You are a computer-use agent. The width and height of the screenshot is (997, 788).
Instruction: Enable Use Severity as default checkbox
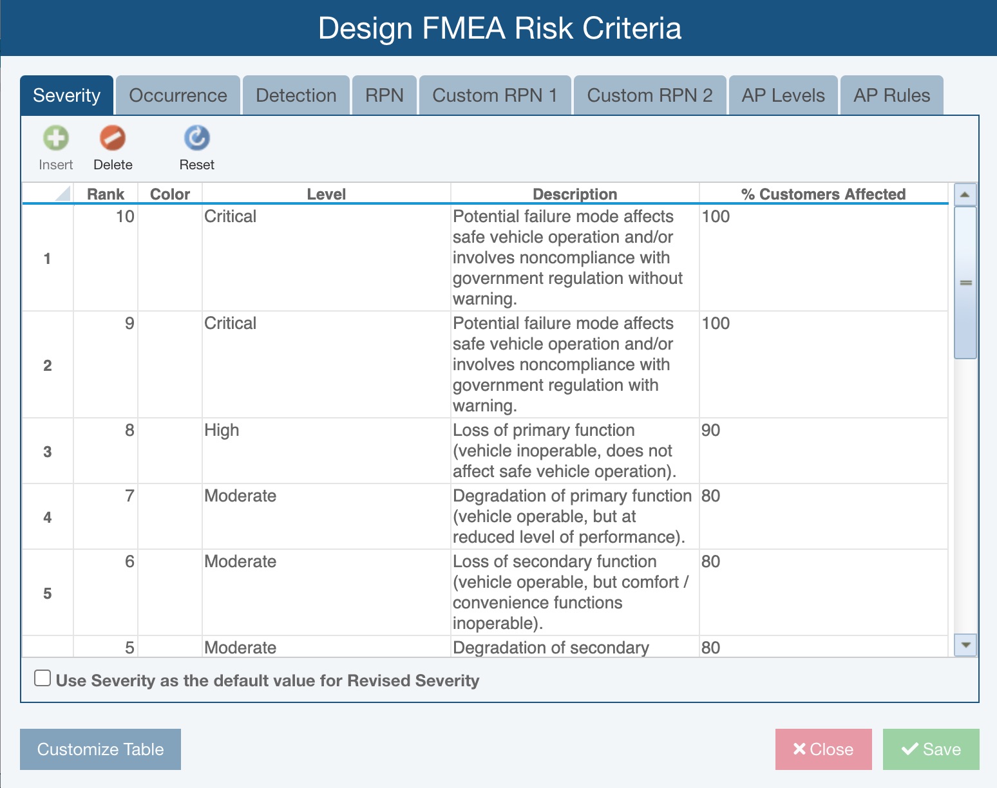tap(43, 679)
